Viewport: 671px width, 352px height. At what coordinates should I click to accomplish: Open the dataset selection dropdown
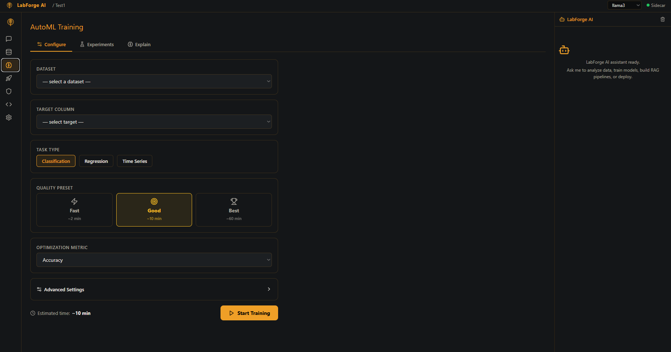click(154, 81)
